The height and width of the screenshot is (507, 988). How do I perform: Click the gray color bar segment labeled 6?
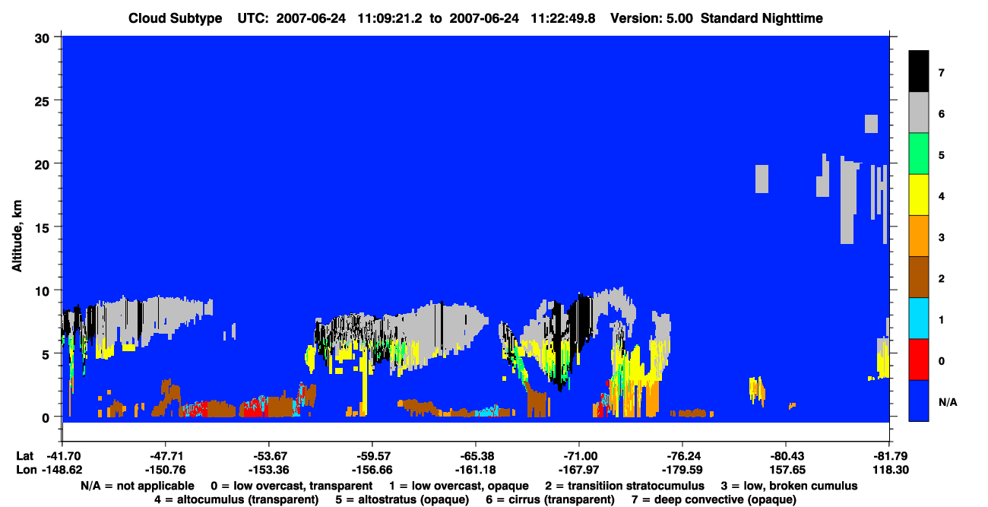tap(919, 113)
